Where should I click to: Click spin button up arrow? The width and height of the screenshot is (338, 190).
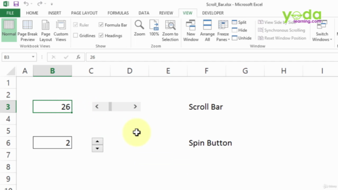(x=97, y=141)
